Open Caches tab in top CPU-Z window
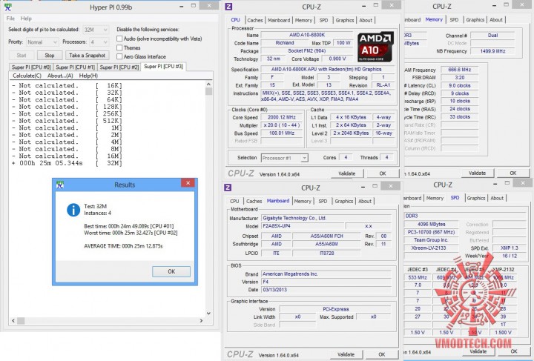The image size is (534, 361). (x=254, y=21)
